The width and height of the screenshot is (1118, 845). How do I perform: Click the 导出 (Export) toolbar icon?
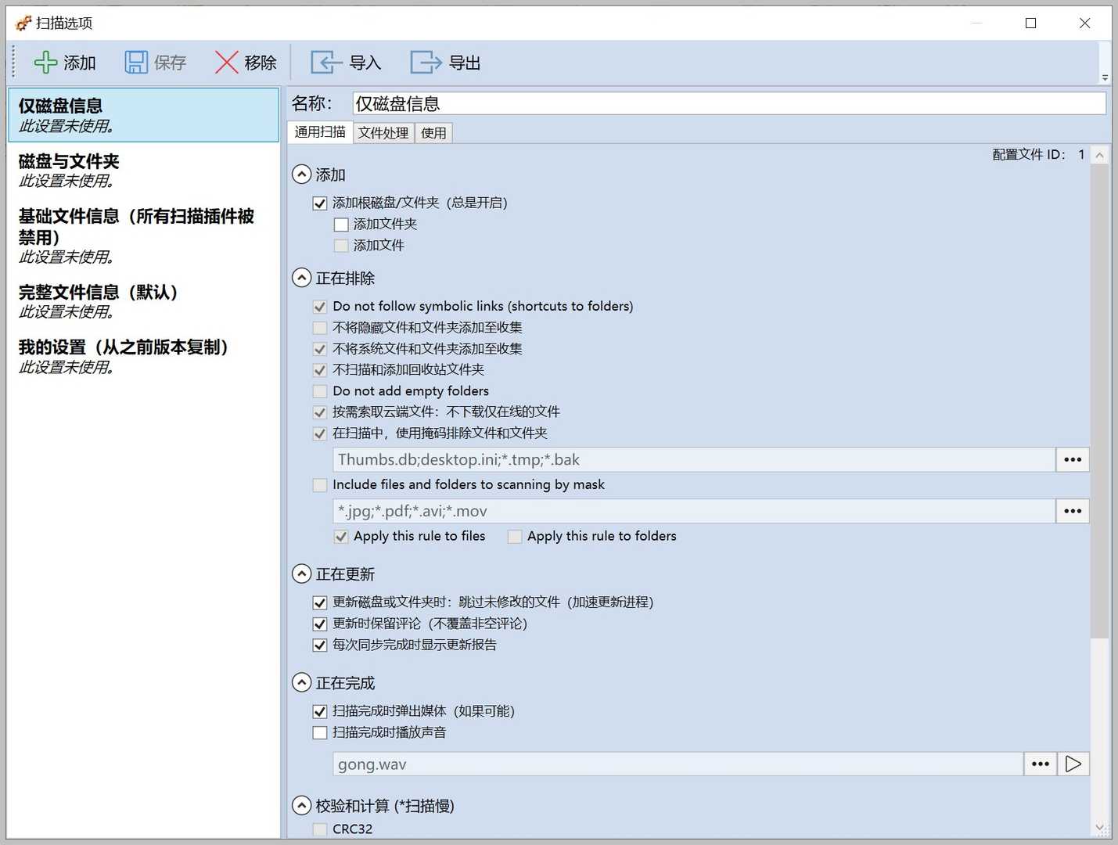click(425, 62)
